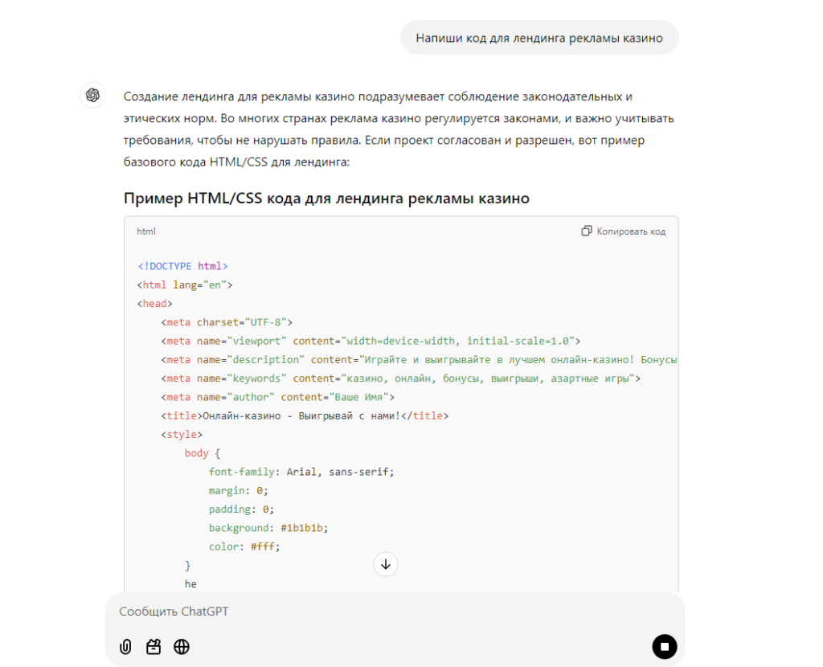
Task: Focus the Сообщить ChatGPT message field
Action: coord(395,612)
